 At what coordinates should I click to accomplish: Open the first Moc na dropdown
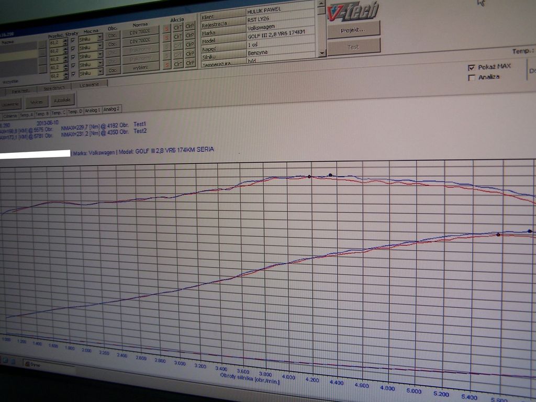(99, 39)
